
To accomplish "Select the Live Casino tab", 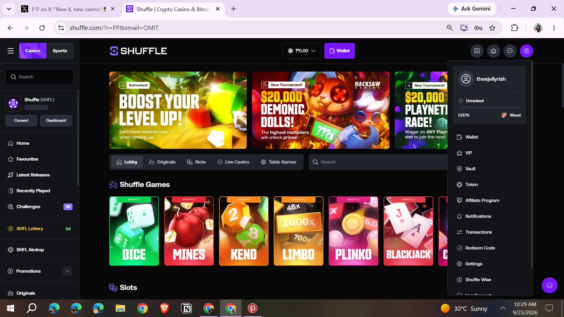I will point(233,162).
